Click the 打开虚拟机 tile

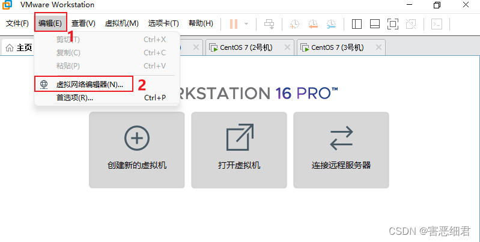tap(239, 150)
